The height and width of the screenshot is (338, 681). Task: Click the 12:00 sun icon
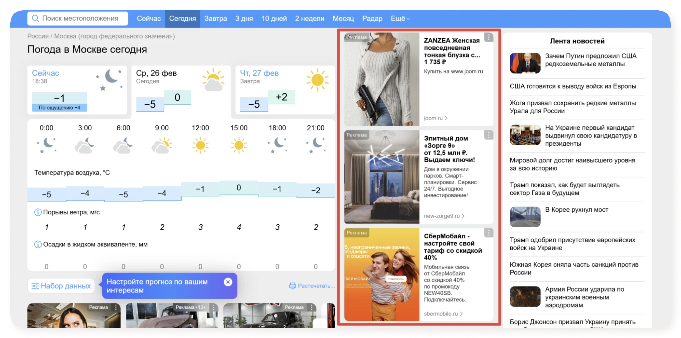200,145
